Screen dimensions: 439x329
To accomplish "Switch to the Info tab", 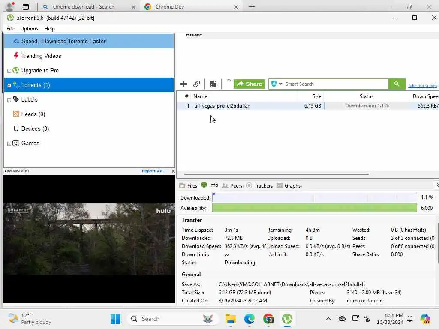I will (x=210, y=185).
